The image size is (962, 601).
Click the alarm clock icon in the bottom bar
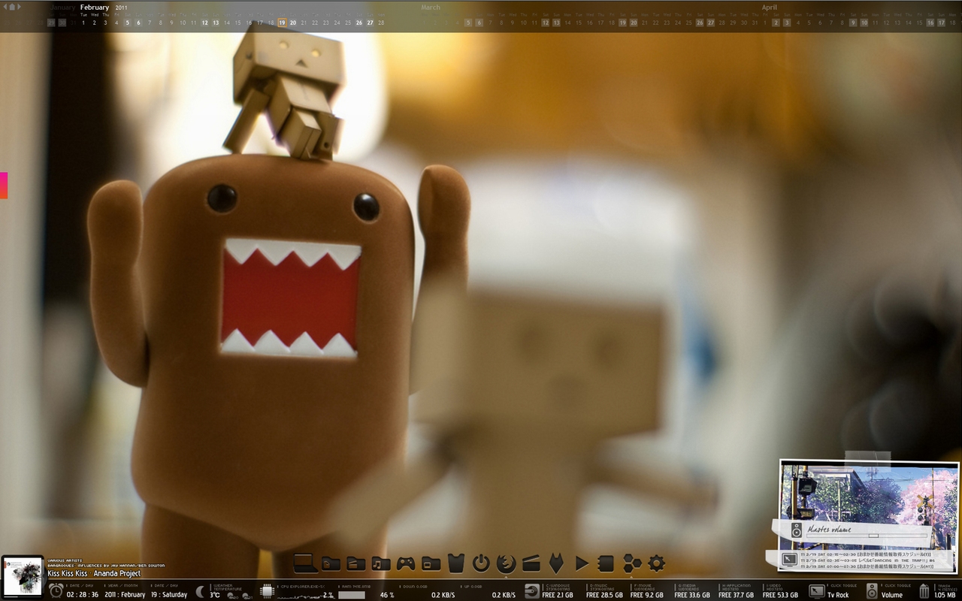[x=56, y=590]
